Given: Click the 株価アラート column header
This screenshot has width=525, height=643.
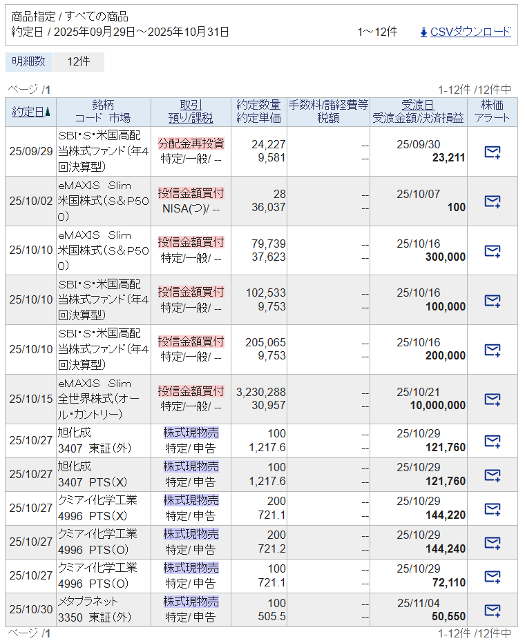Looking at the screenshot, I should [x=492, y=112].
